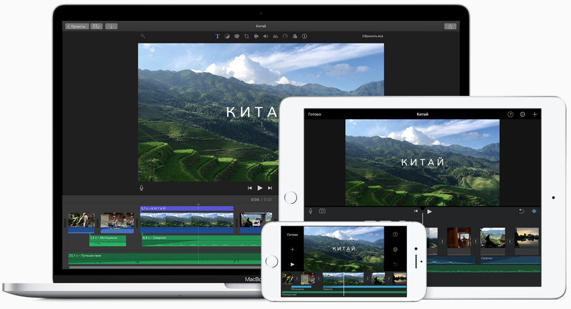The image size is (571, 309).
Task: Click the iPad home button
Action: click(291, 197)
